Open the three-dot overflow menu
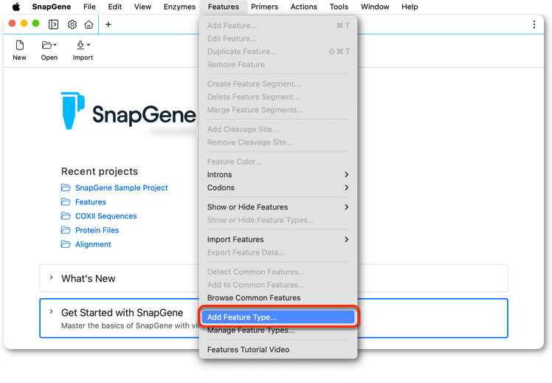This screenshot has height=383, width=552. coord(534,24)
